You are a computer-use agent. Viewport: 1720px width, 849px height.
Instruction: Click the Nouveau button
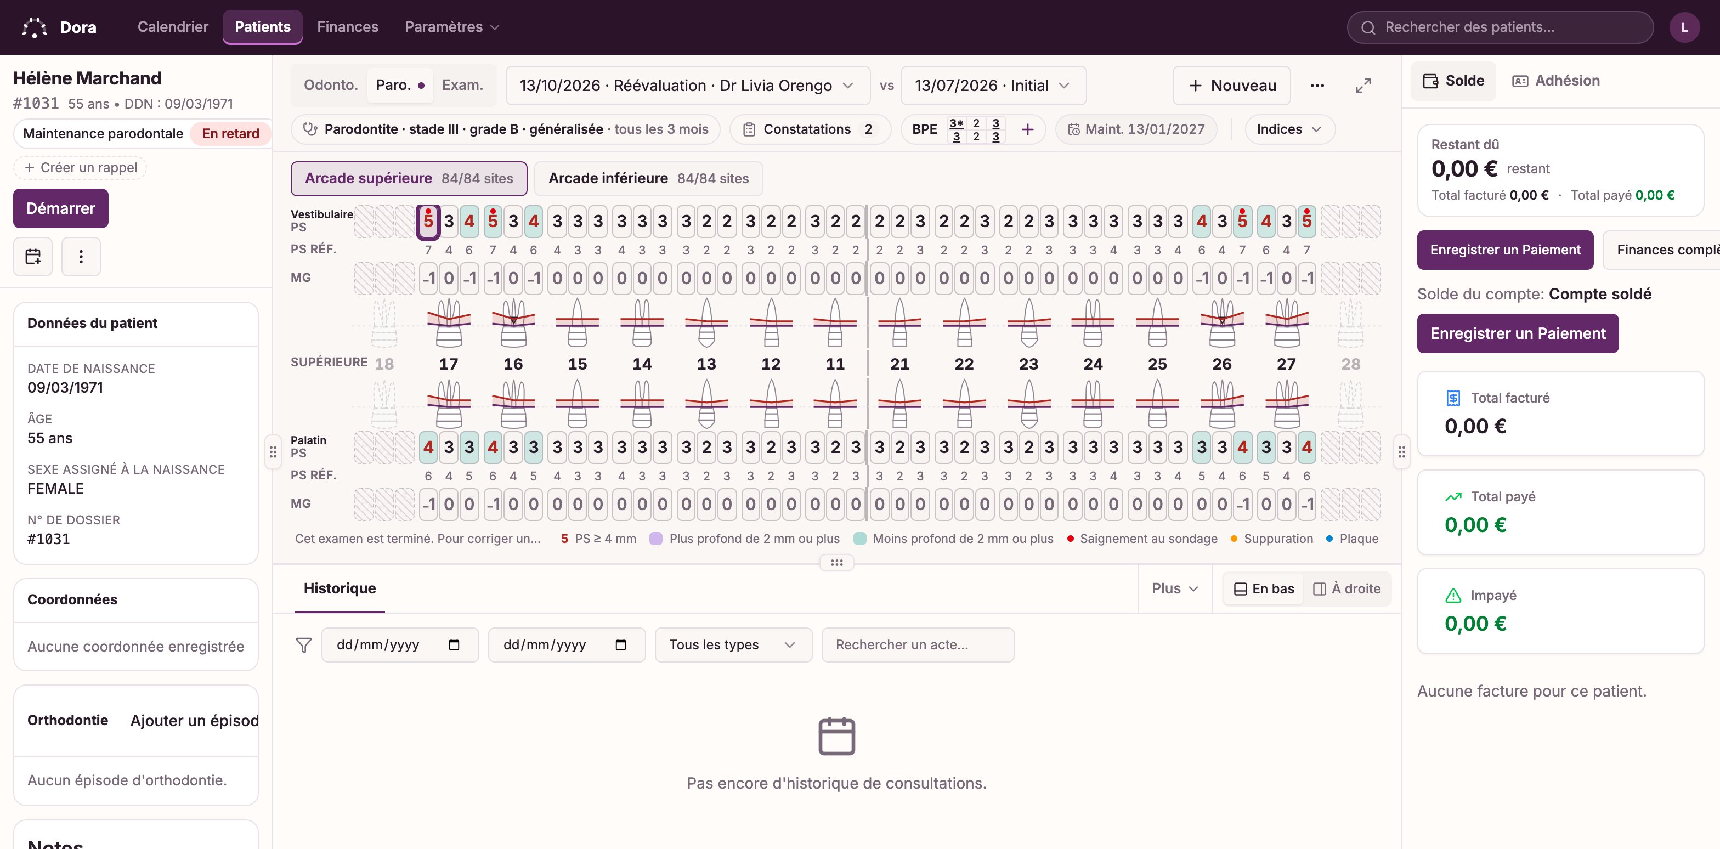coord(1231,86)
